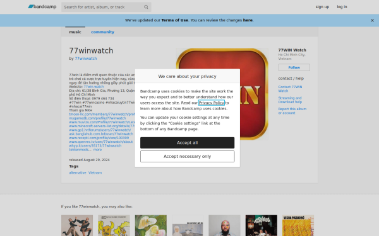
Task: Open recommended album with dancing men cover
Action: pos(77,225)
